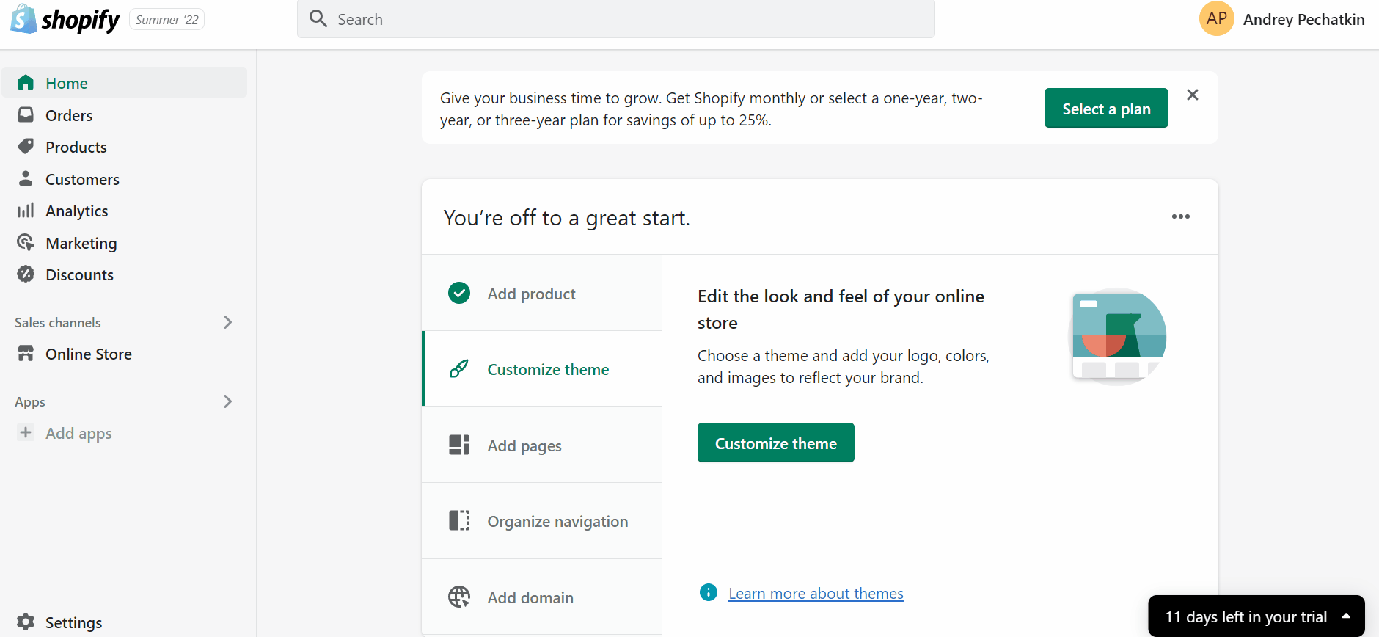The height and width of the screenshot is (637, 1379).
Task: Click "Edit the look and feel" heading
Action: point(841,309)
